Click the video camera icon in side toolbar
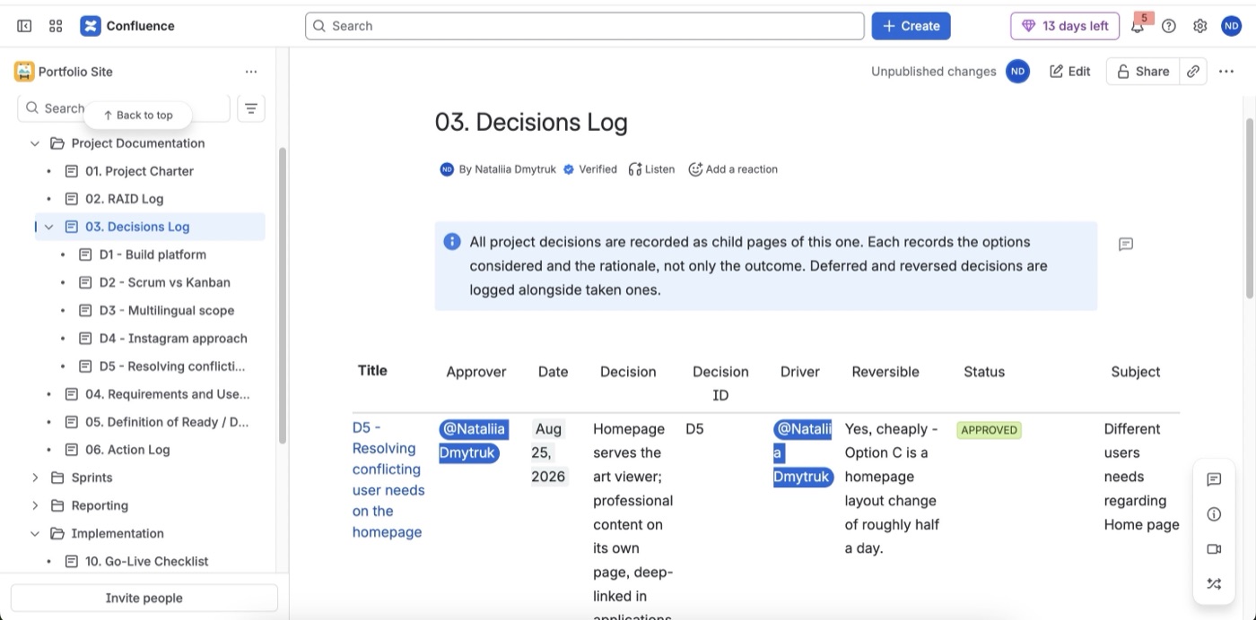The height and width of the screenshot is (620, 1256). (x=1214, y=549)
